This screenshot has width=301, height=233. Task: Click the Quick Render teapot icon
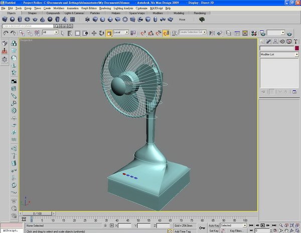(289, 34)
